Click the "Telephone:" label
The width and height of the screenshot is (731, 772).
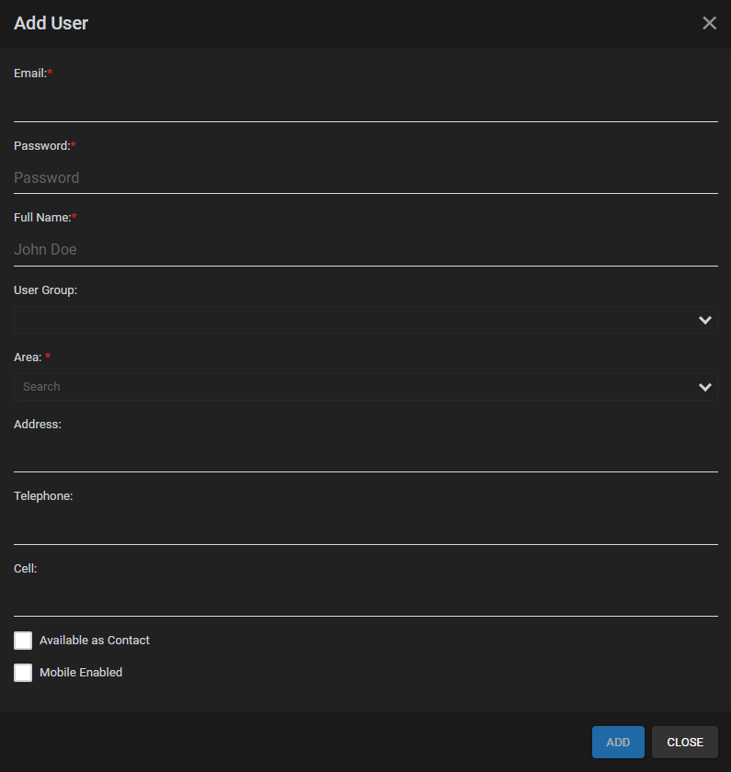coord(43,496)
